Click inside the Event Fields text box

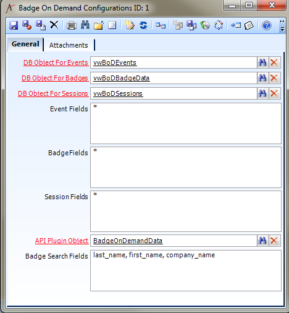click(186, 123)
